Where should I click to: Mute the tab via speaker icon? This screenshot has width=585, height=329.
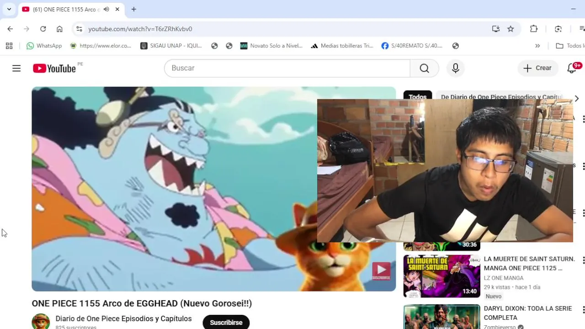(x=106, y=9)
